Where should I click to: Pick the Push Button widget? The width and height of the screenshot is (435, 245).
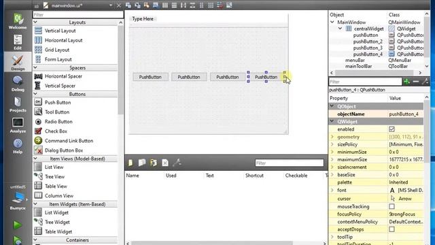(x=58, y=103)
